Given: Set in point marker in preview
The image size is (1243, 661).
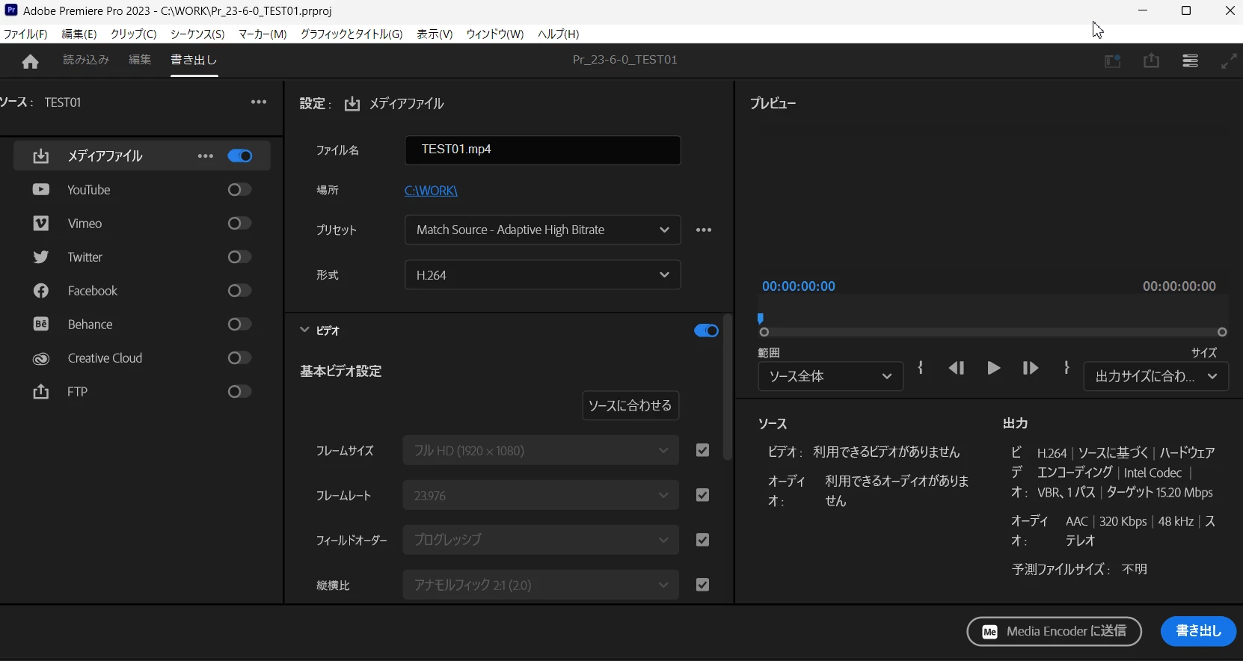Looking at the screenshot, I should 921,368.
